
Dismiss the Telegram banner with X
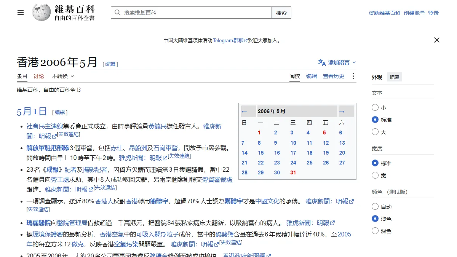[x=437, y=40]
